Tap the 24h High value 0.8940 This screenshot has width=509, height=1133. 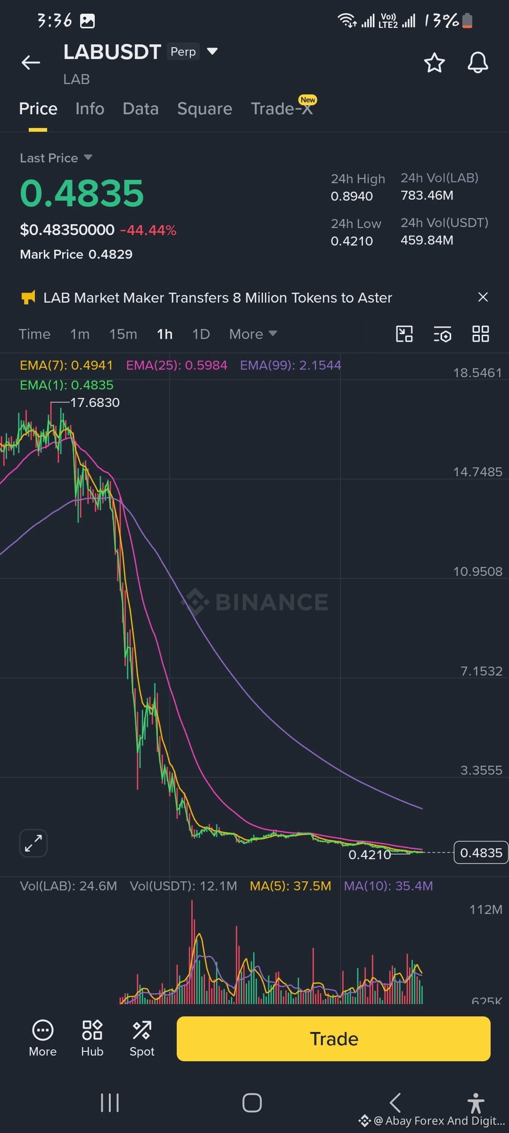coord(352,196)
